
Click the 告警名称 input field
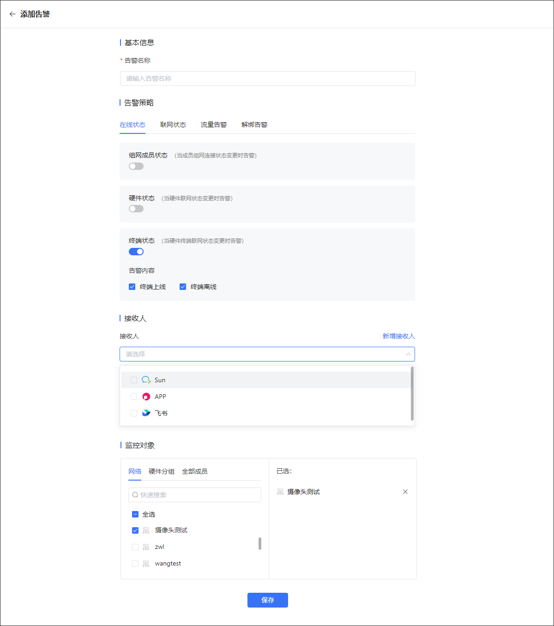tap(267, 78)
